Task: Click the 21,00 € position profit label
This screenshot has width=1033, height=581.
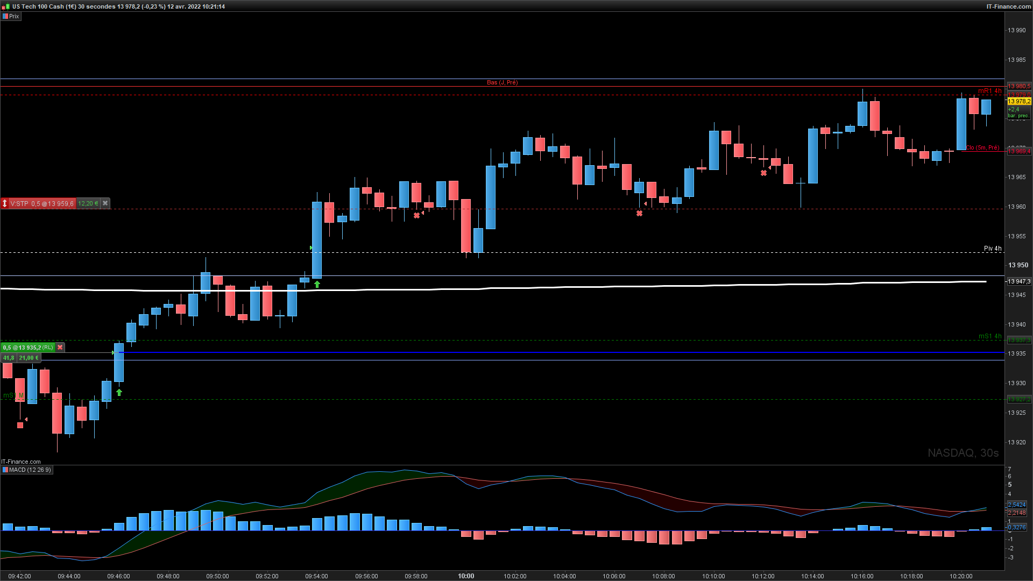Action: [x=29, y=358]
